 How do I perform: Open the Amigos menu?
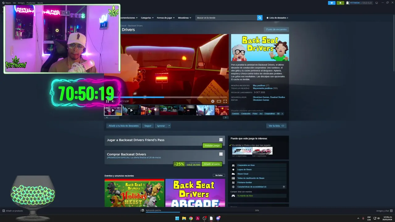click(x=21, y=3)
